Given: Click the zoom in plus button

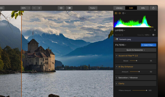Looking at the screenshot, I should pos(39,8).
